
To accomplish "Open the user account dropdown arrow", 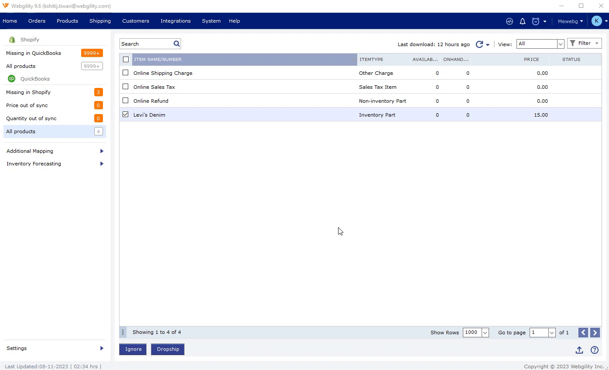I will pyautogui.click(x=606, y=21).
